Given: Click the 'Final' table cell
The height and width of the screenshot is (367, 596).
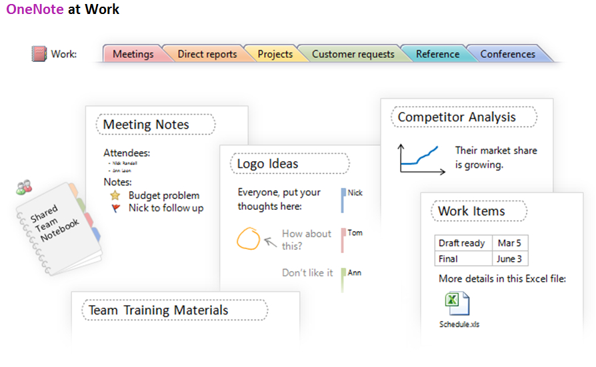Looking at the screenshot, I should 463,258.
